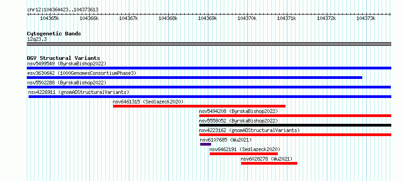Click the DGV Structural Variants track title
404x181 pixels.
[64, 58]
